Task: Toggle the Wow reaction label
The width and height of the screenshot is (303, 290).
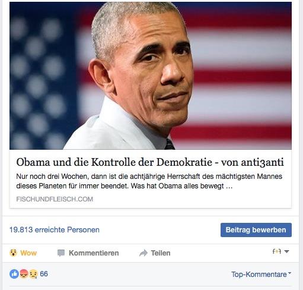Action: [28, 253]
